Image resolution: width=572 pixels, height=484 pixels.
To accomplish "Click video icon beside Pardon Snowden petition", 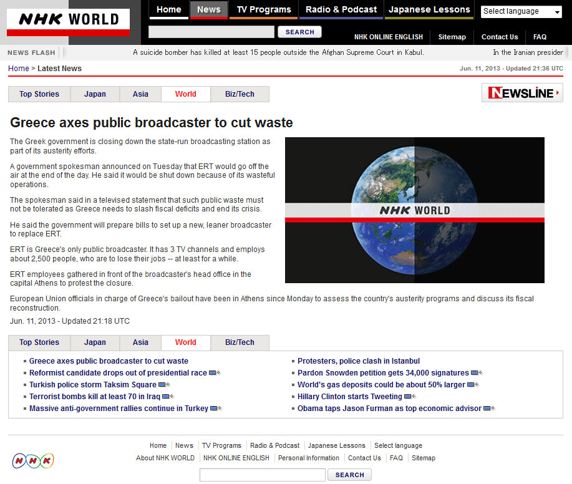I will (476, 373).
